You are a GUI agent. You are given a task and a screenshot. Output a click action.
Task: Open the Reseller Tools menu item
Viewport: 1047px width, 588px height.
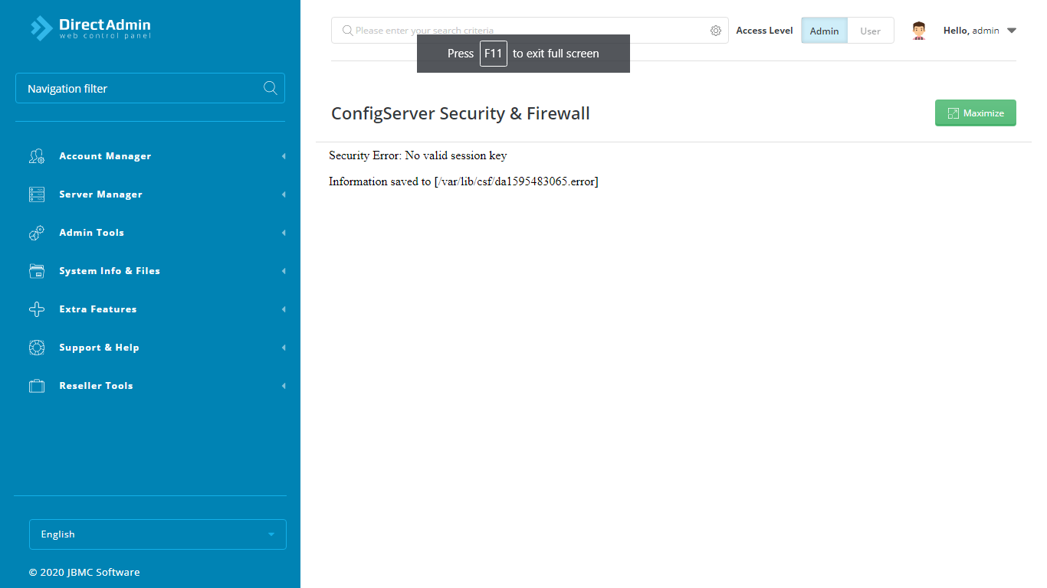click(96, 386)
